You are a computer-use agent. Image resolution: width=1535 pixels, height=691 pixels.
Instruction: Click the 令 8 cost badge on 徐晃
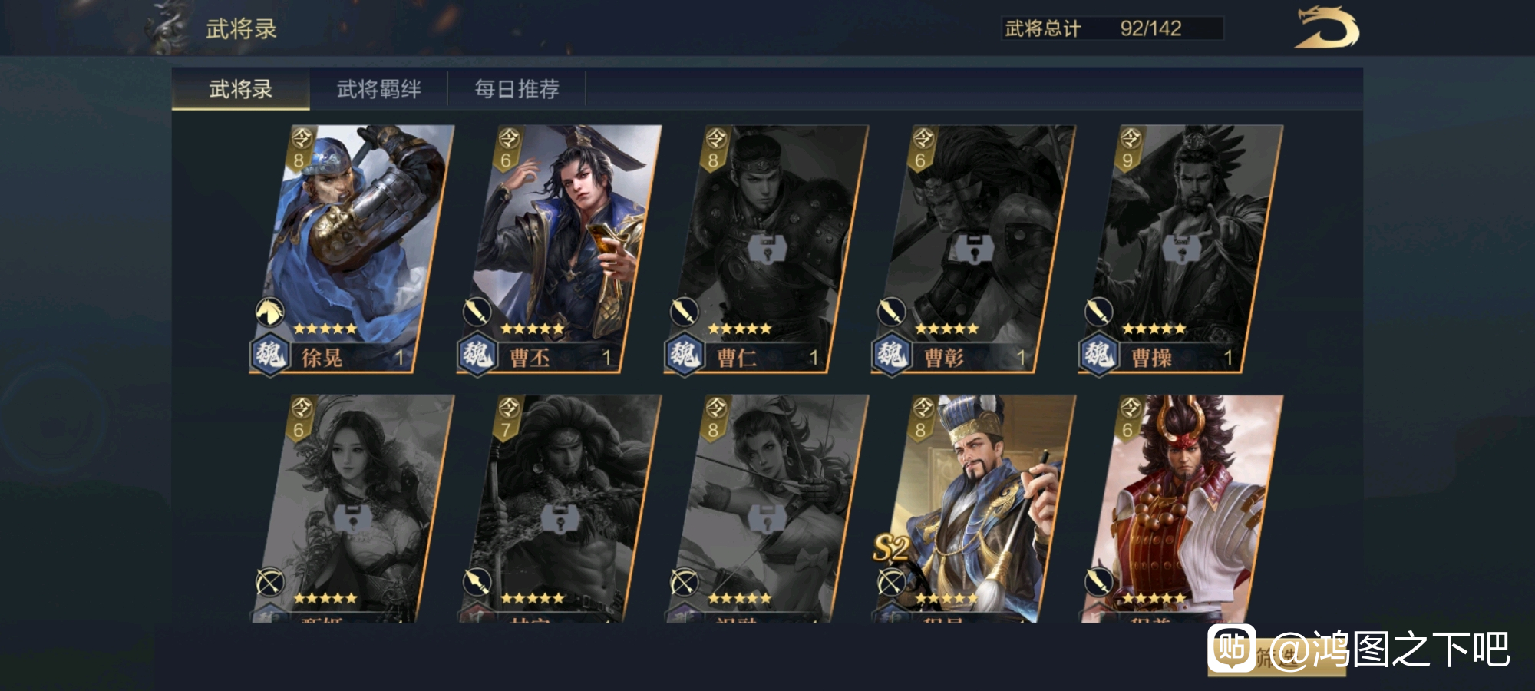pyautogui.click(x=300, y=147)
